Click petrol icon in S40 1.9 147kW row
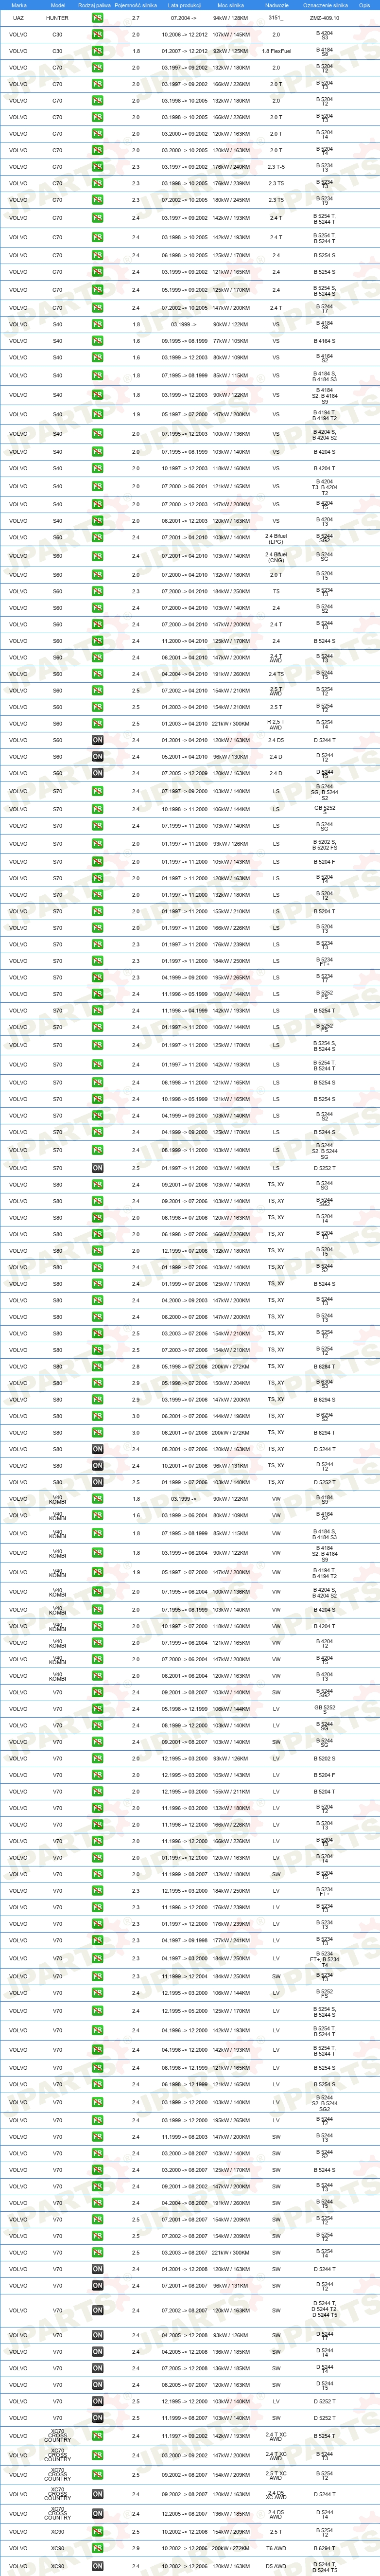This screenshot has width=380, height=2576. click(97, 414)
